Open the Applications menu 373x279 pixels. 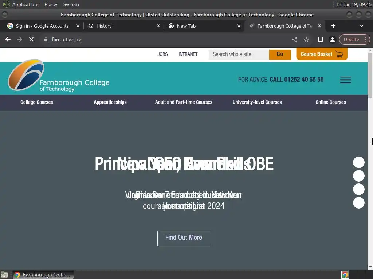[26, 4]
